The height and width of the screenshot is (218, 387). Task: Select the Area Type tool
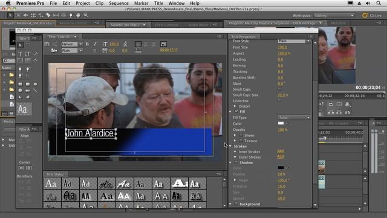[x=21, y=60]
